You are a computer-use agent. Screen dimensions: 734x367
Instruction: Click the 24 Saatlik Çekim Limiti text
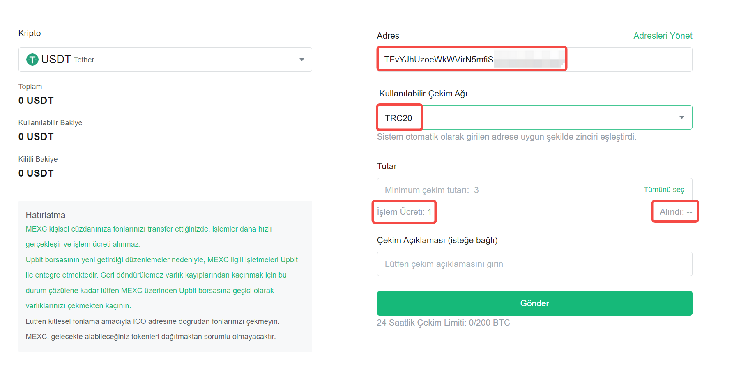[x=443, y=323]
